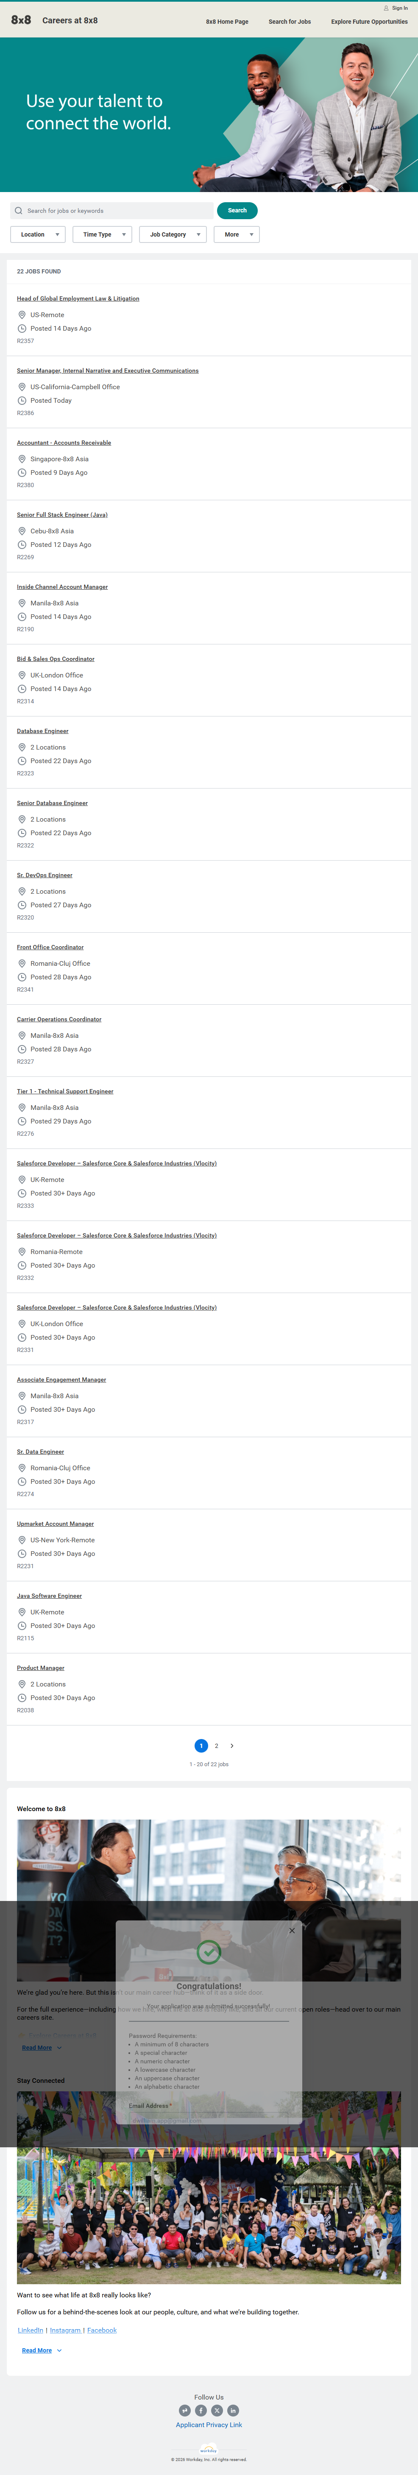Open the Time Type filter dropdown
The width and height of the screenshot is (418, 2475).
[102, 234]
